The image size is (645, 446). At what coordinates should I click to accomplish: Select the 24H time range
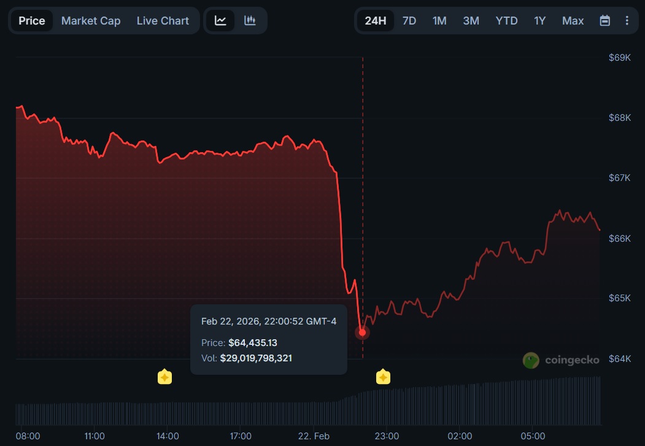click(x=375, y=20)
